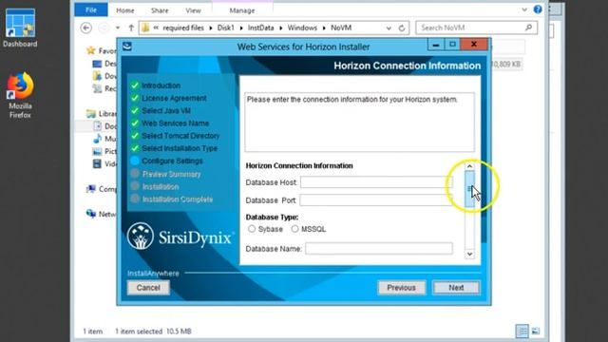Select the MSSQL database type
Viewport: 608px width, 342px height.
(x=294, y=229)
